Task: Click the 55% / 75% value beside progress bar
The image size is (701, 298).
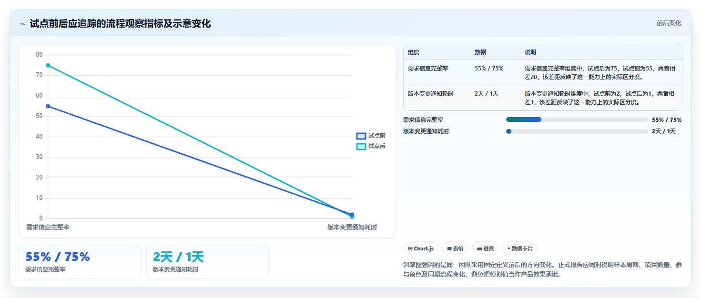Action: pos(667,120)
